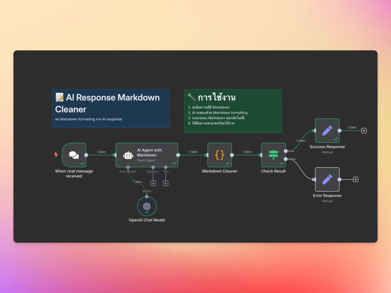Select the green การใช้งาน sticky note
Image resolution: width=391 pixels, height=293 pixels.
pyautogui.click(x=233, y=111)
